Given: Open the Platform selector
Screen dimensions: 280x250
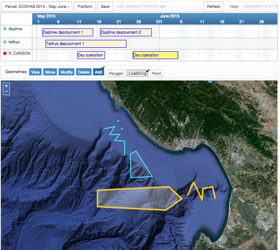Looking at the screenshot, I should point(84,7).
